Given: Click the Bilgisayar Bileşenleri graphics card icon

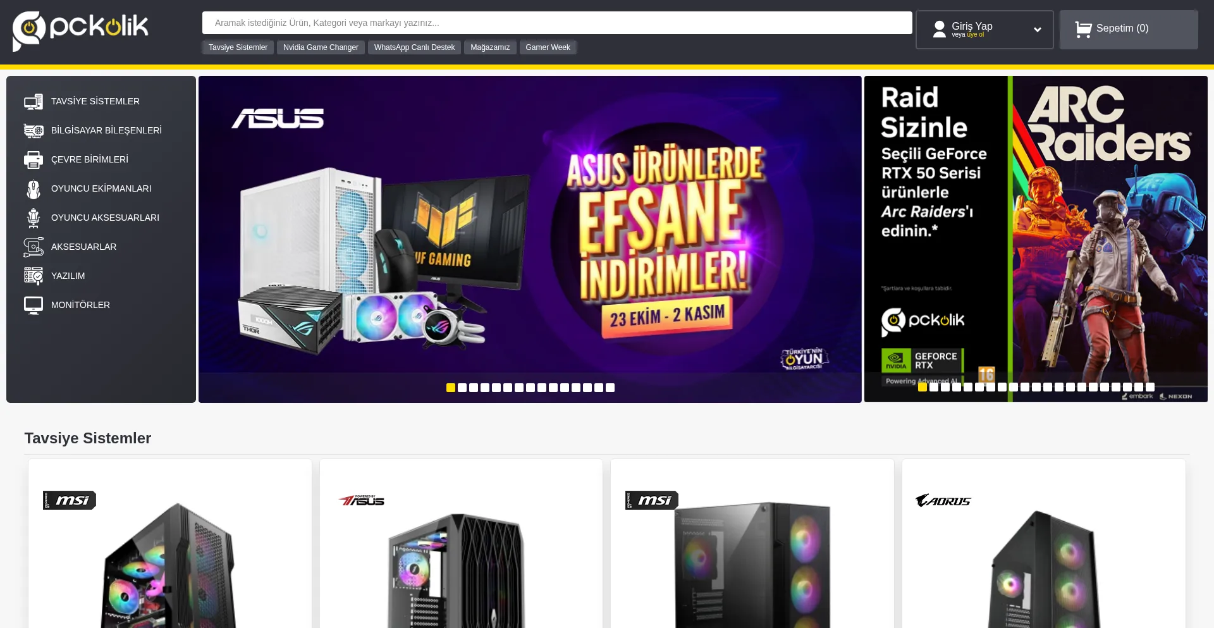Looking at the screenshot, I should tap(34, 130).
